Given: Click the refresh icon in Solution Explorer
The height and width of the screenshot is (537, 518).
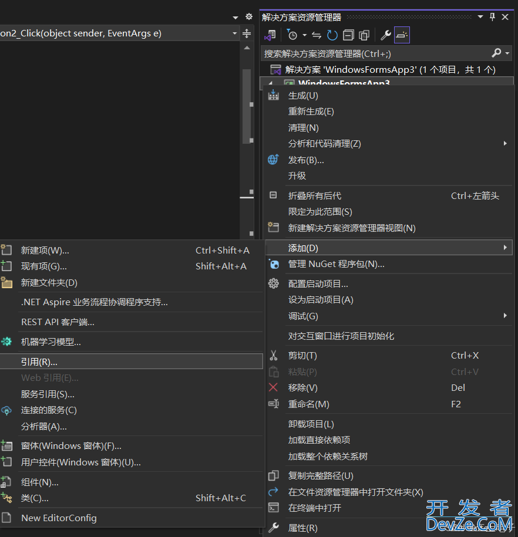Looking at the screenshot, I should pyautogui.click(x=332, y=35).
